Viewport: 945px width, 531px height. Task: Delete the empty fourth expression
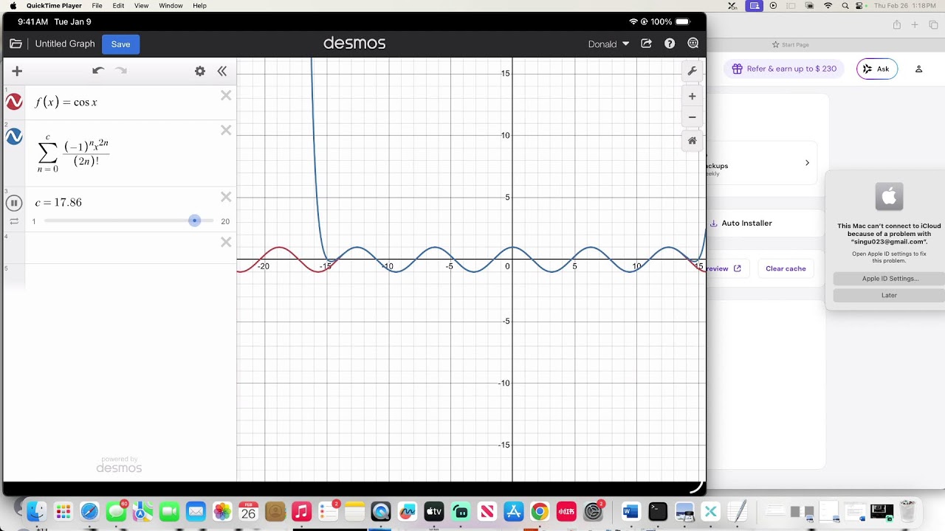[226, 242]
